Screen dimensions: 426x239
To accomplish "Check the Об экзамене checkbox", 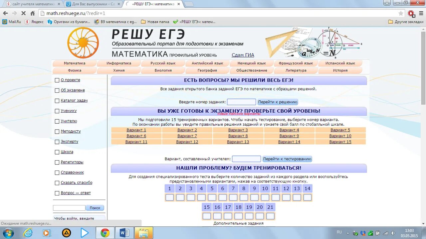I will coord(57,90).
